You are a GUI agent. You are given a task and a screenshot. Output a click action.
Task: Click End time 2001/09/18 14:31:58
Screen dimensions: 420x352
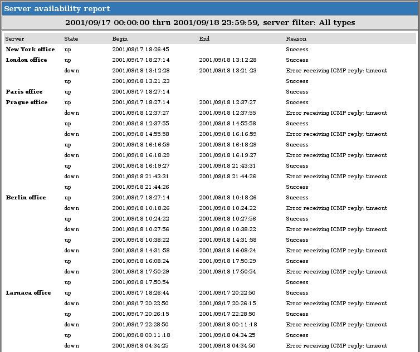tap(228, 239)
